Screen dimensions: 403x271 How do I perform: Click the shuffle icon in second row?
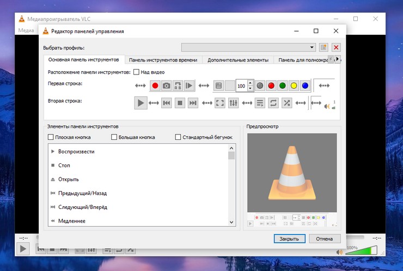(x=286, y=102)
